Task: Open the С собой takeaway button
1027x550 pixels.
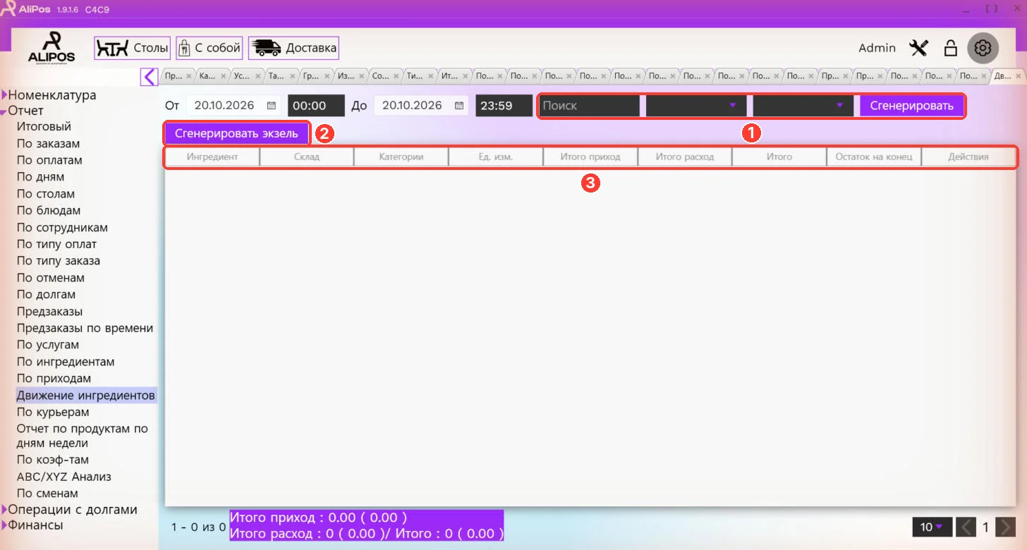Action: click(x=209, y=48)
